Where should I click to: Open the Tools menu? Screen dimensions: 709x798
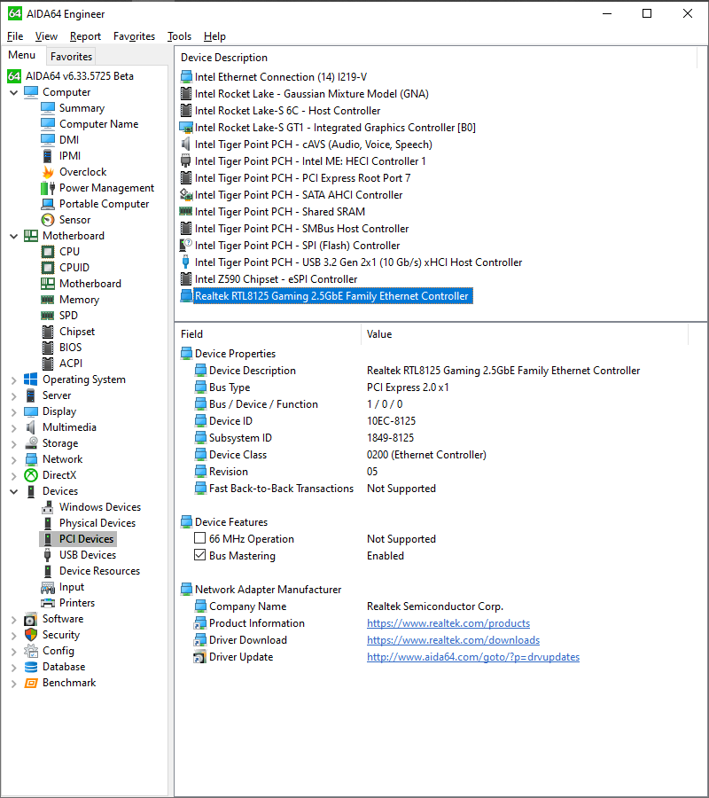(x=180, y=36)
